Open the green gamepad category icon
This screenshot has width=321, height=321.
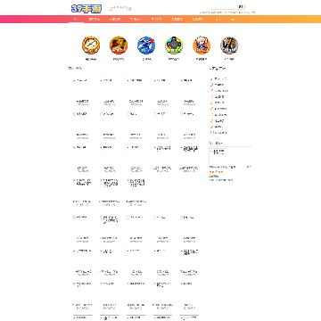(x=174, y=45)
